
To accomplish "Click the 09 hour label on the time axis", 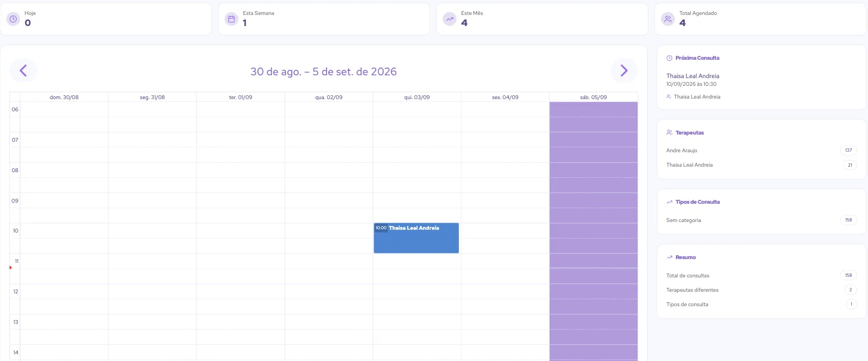I will coord(15,200).
